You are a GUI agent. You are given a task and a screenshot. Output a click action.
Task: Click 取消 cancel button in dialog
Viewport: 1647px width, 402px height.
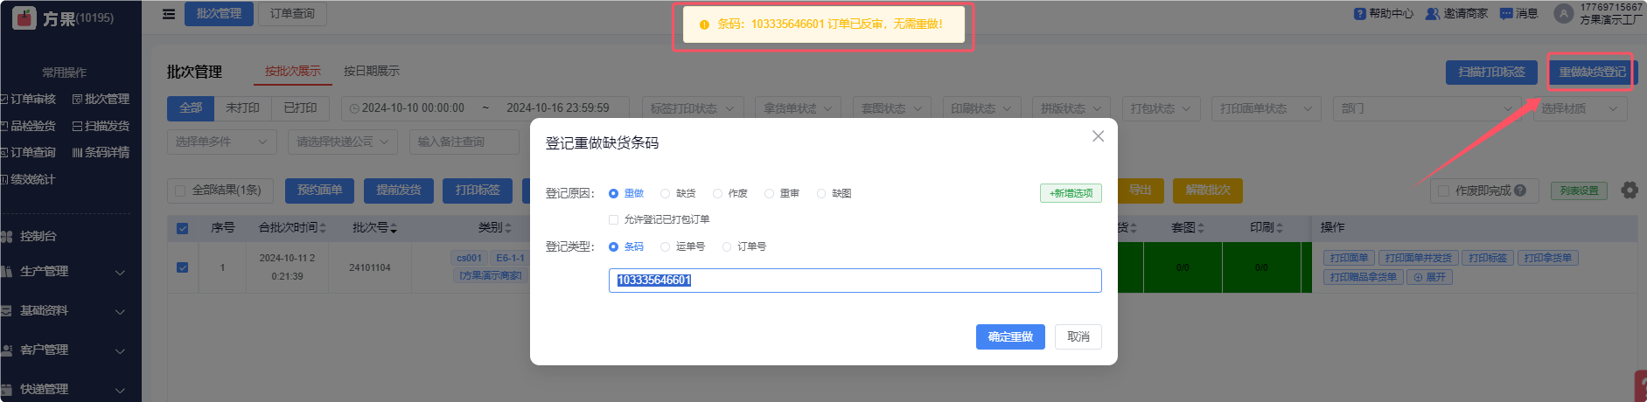tap(1078, 337)
